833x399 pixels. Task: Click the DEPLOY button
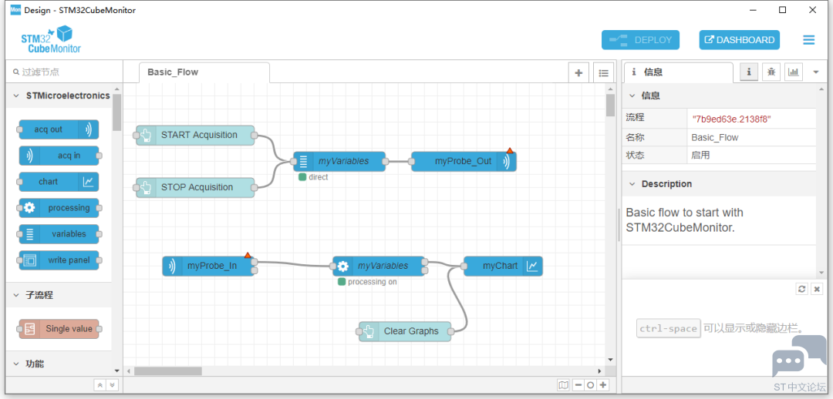[640, 40]
